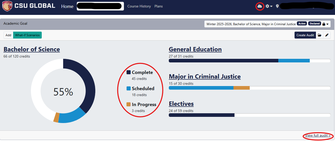The height and width of the screenshot is (141, 335).
Task: Click the Scheduled blue legend swatch
Action: click(x=129, y=89)
